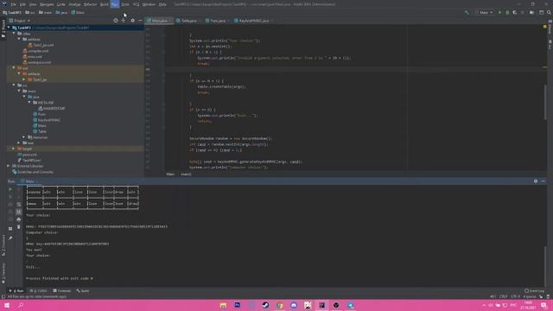
Task: Hide the Project tool window
Action: 140,21
